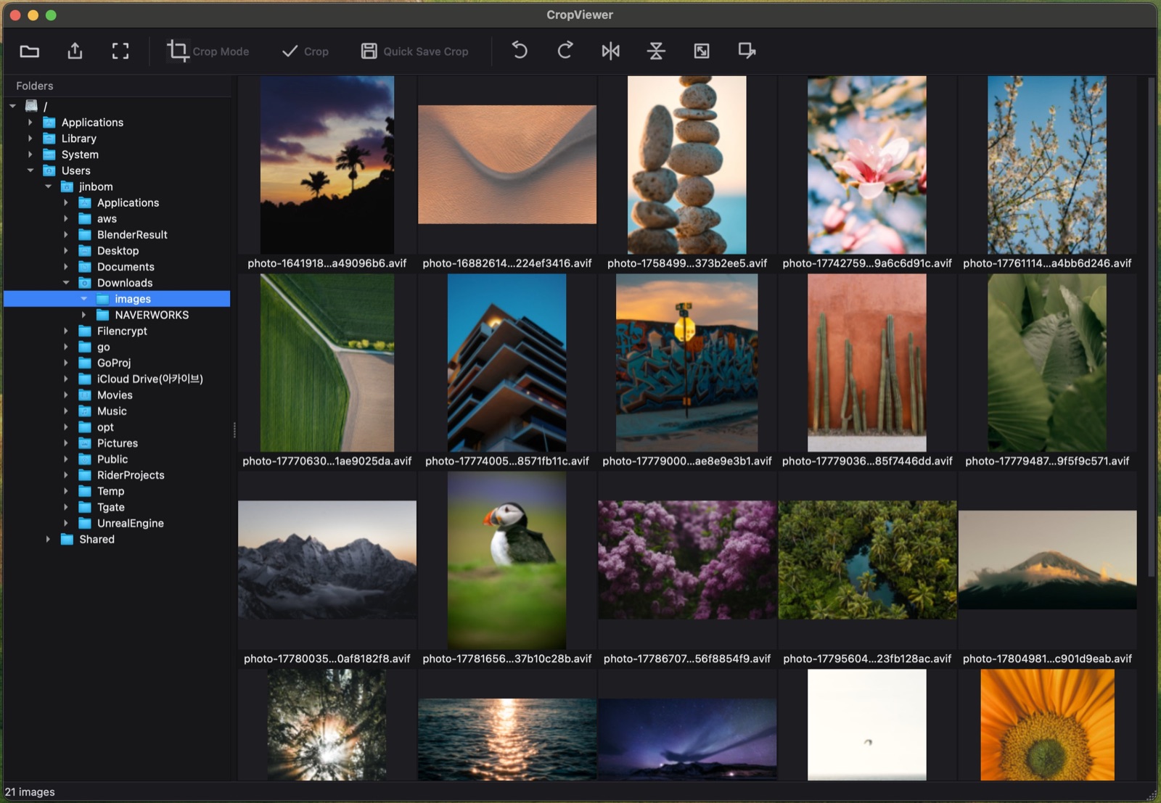Click the root disk drive icon
The image size is (1161, 803).
tap(31, 106)
